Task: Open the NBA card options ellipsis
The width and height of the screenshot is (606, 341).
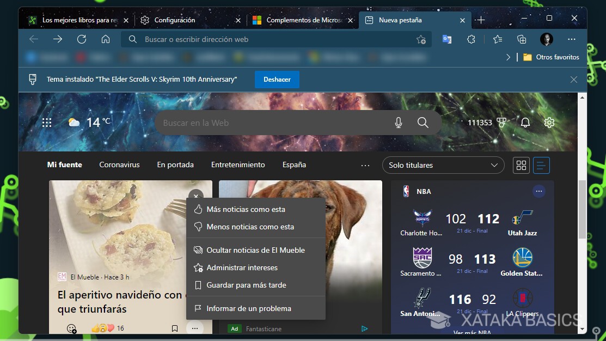Action: pos(538,191)
